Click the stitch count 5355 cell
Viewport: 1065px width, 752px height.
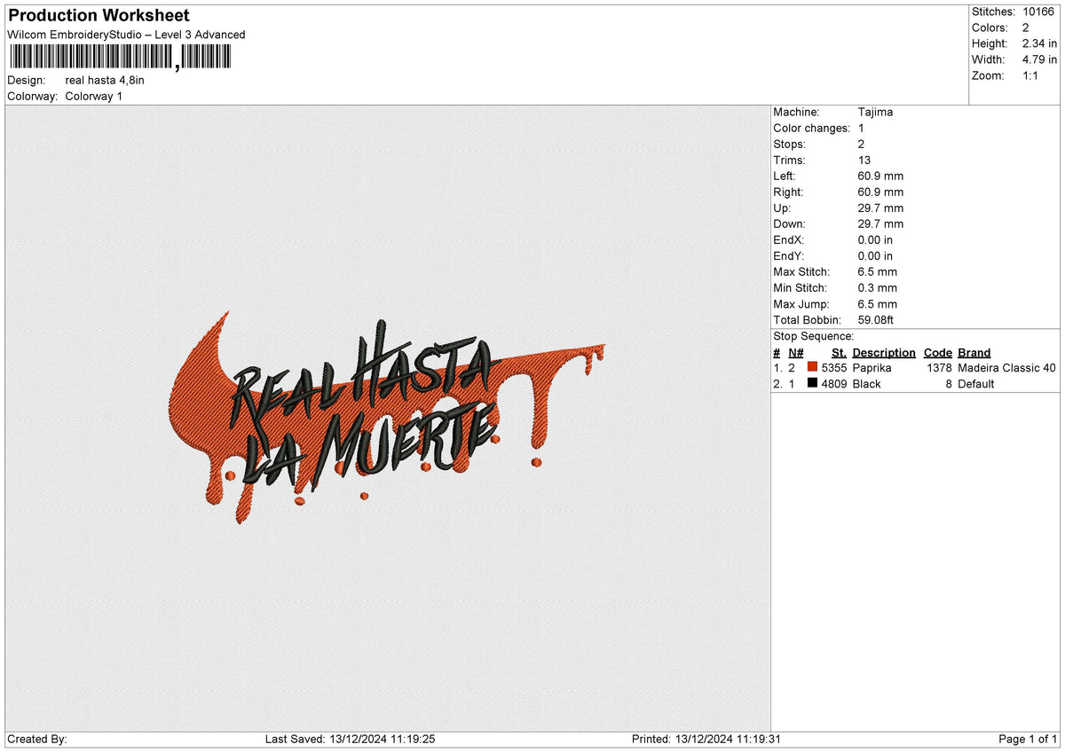coord(834,367)
